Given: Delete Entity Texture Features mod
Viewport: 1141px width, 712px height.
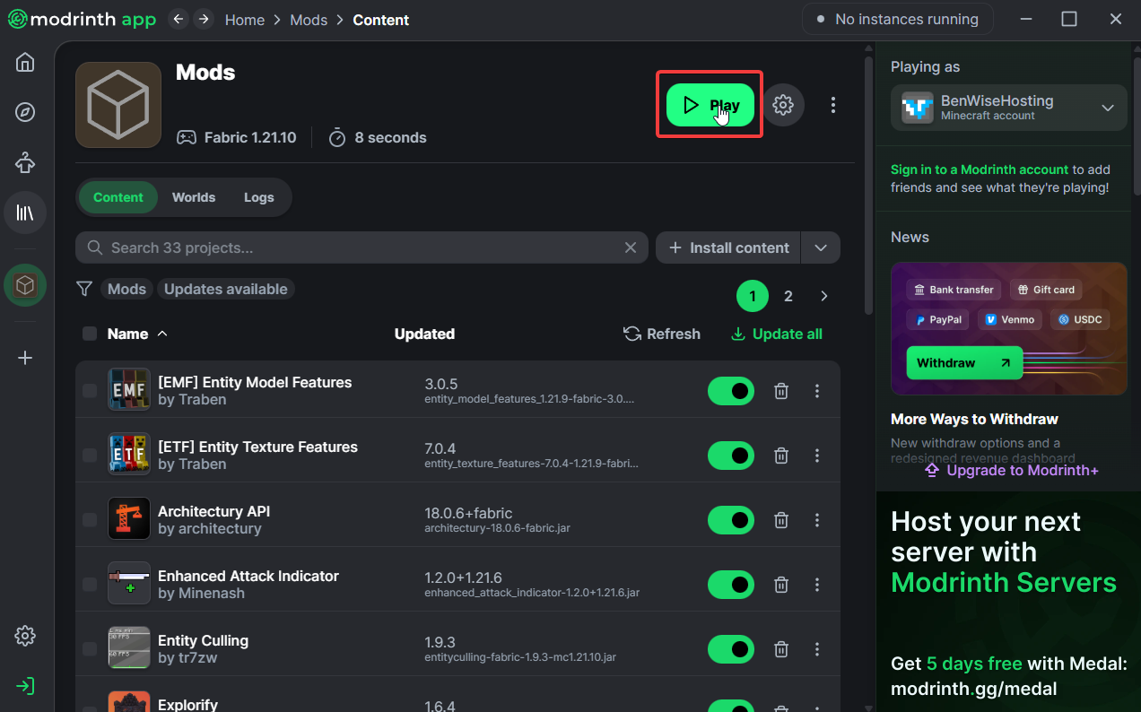Looking at the screenshot, I should 781,456.
